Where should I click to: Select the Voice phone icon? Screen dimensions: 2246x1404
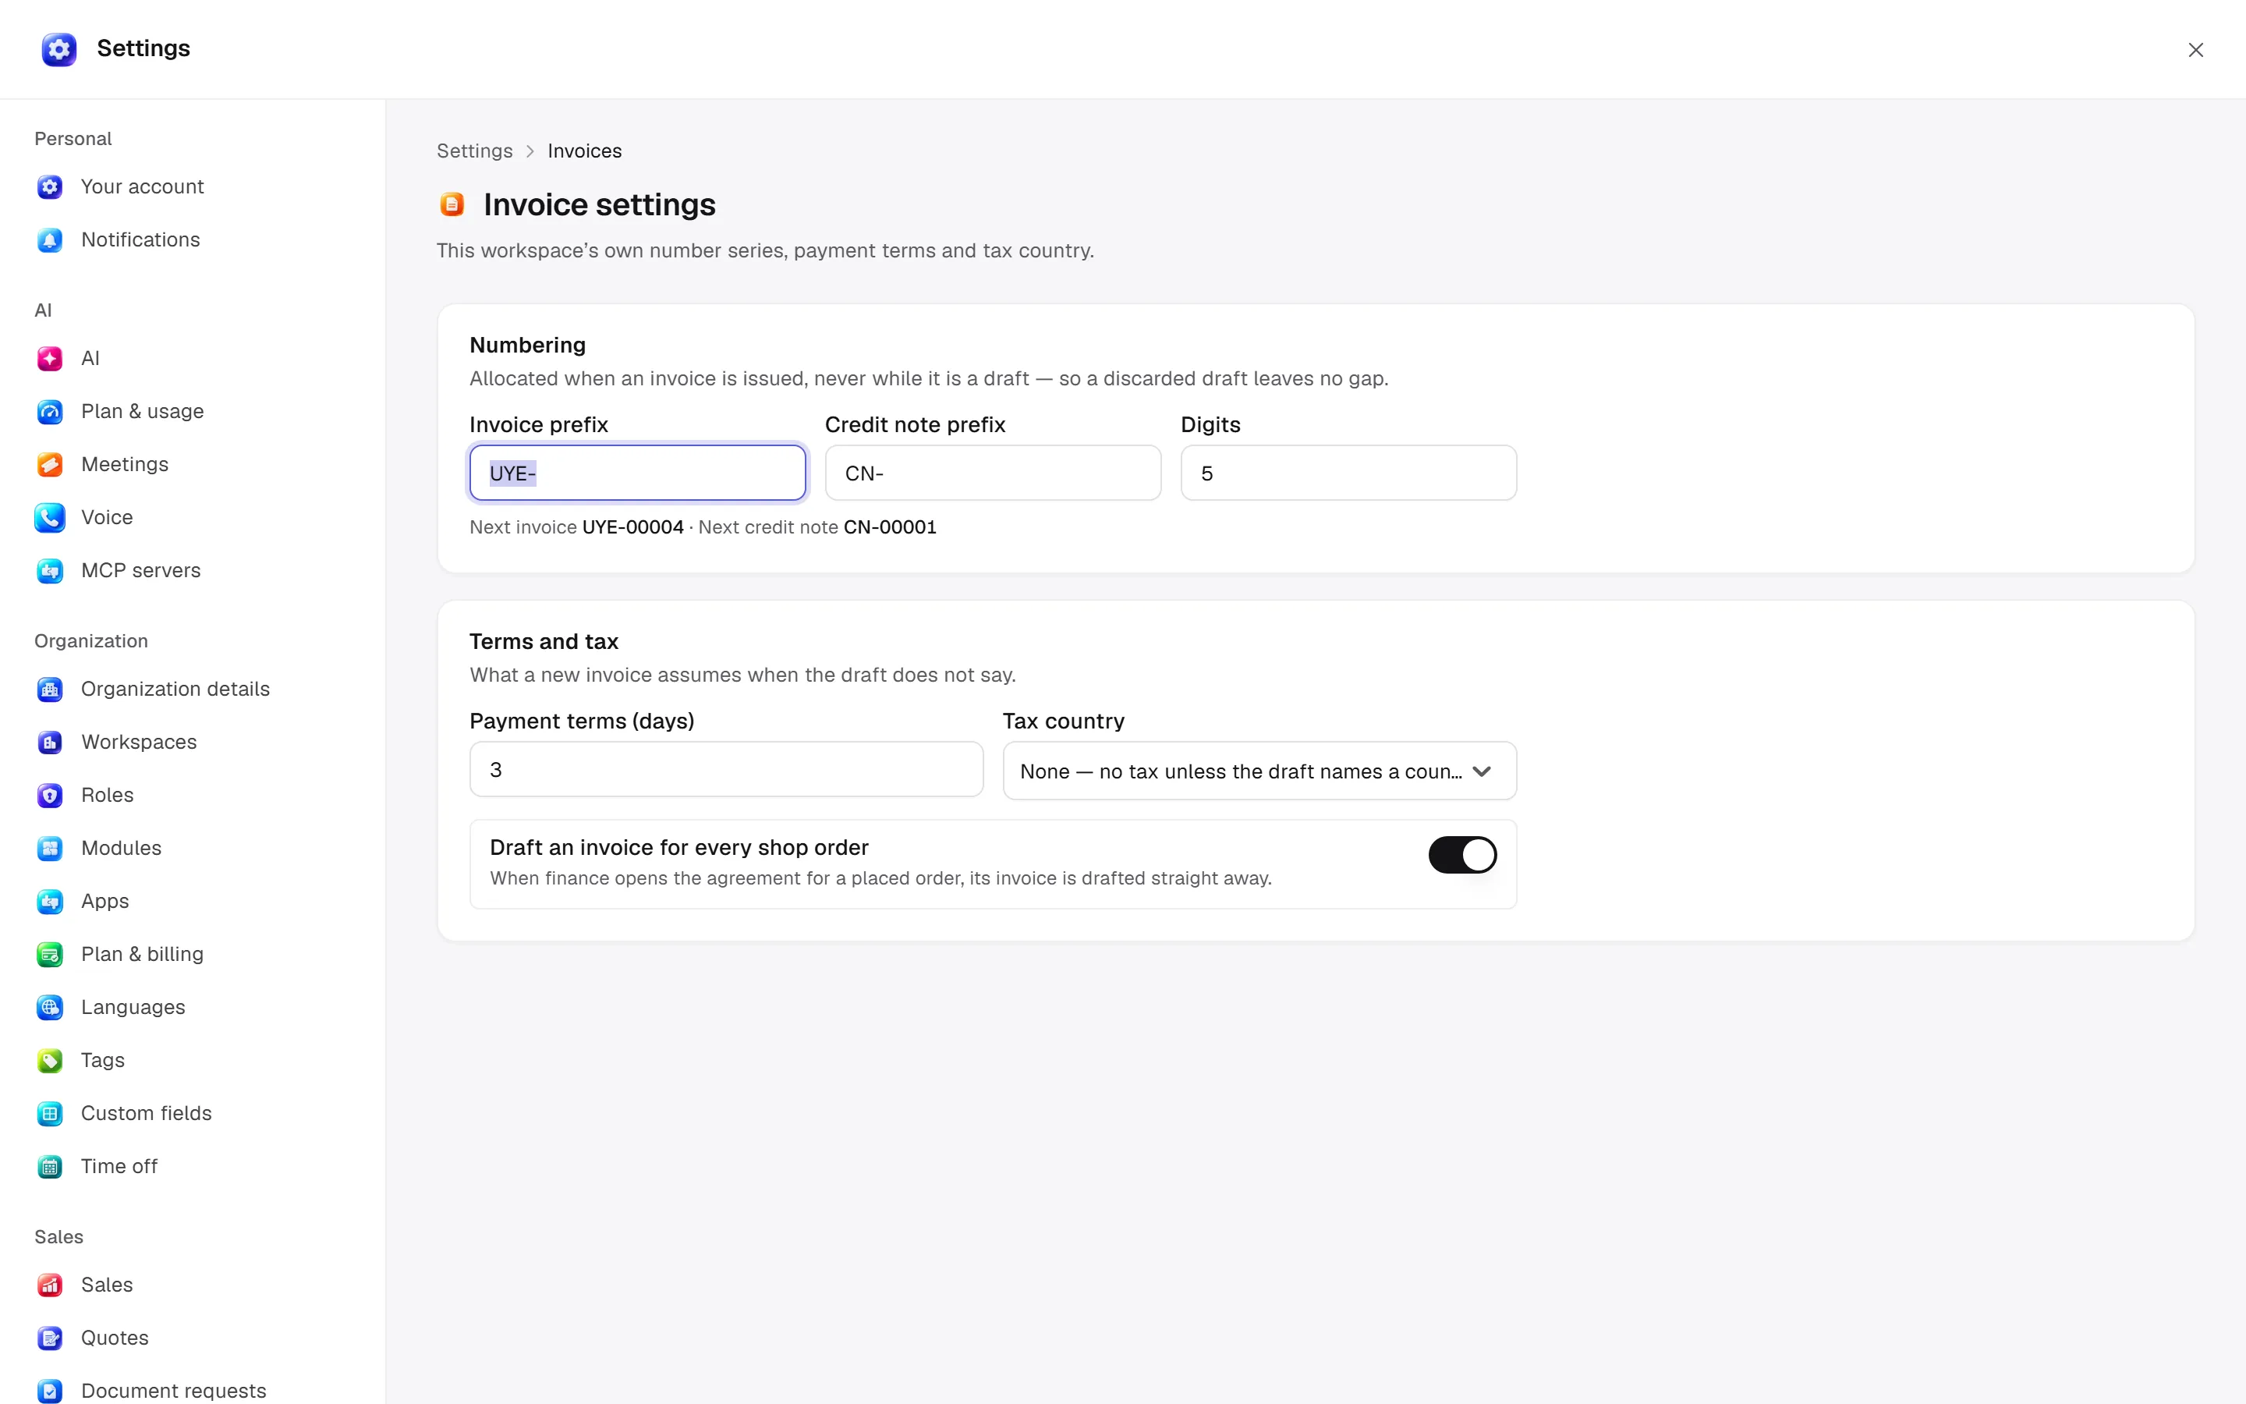click(x=50, y=517)
